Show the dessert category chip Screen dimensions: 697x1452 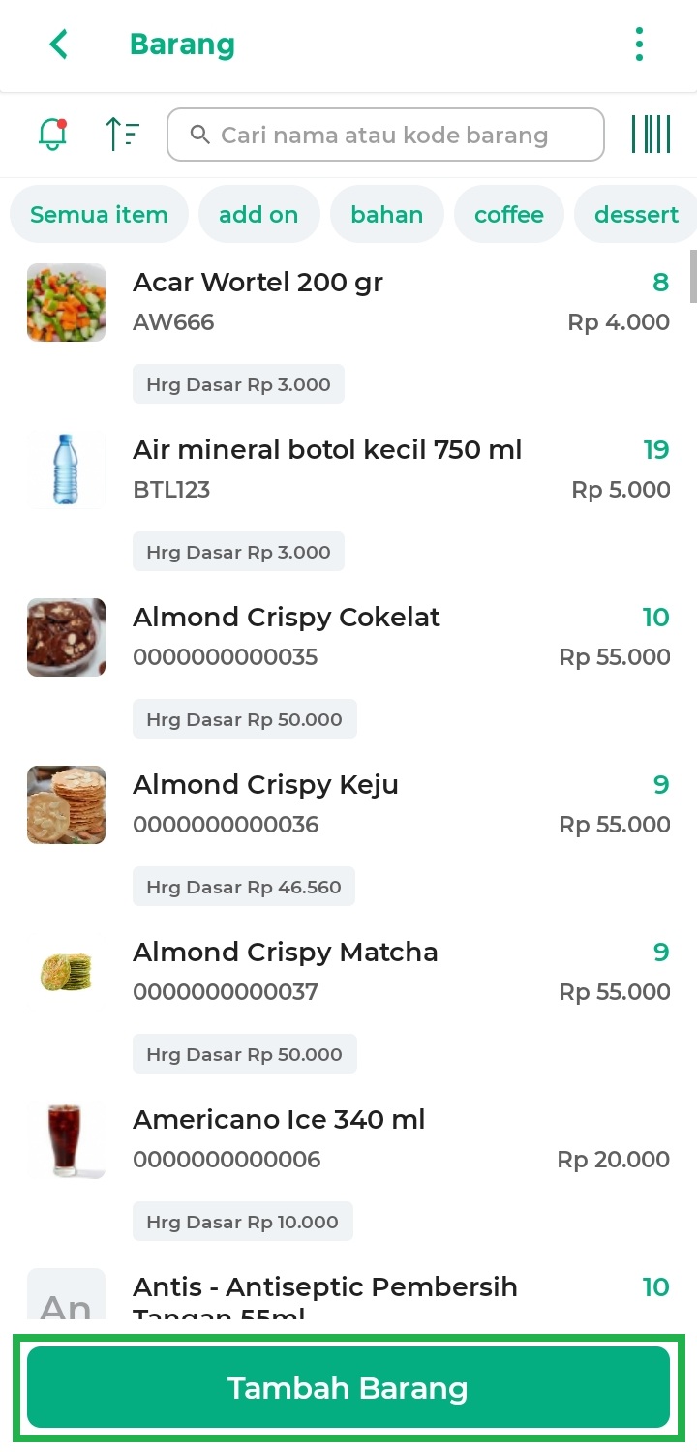[x=636, y=215]
